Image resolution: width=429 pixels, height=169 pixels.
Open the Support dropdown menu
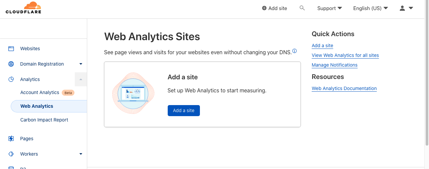[x=329, y=8]
